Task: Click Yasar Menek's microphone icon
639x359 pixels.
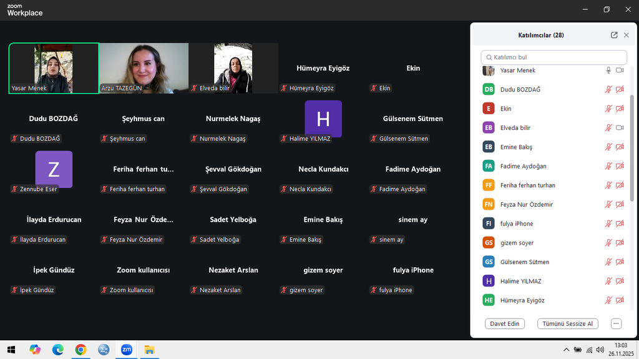Action: tap(608, 71)
